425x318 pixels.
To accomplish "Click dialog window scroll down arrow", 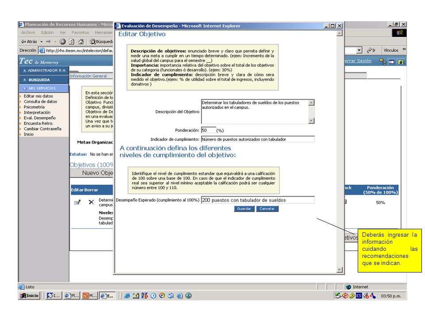I will [x=340, y=270].
